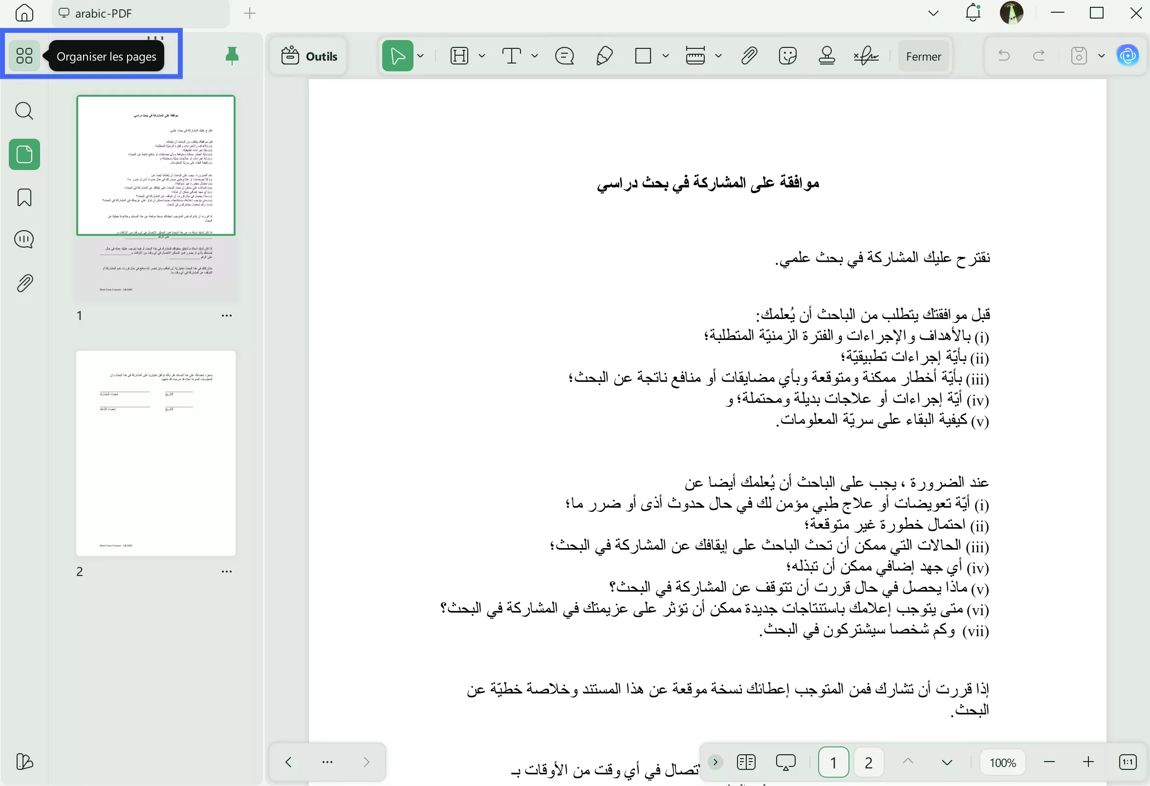Select the pencil drawing tool
This screenshot has height=786, width=1150.
coord(604,55)
